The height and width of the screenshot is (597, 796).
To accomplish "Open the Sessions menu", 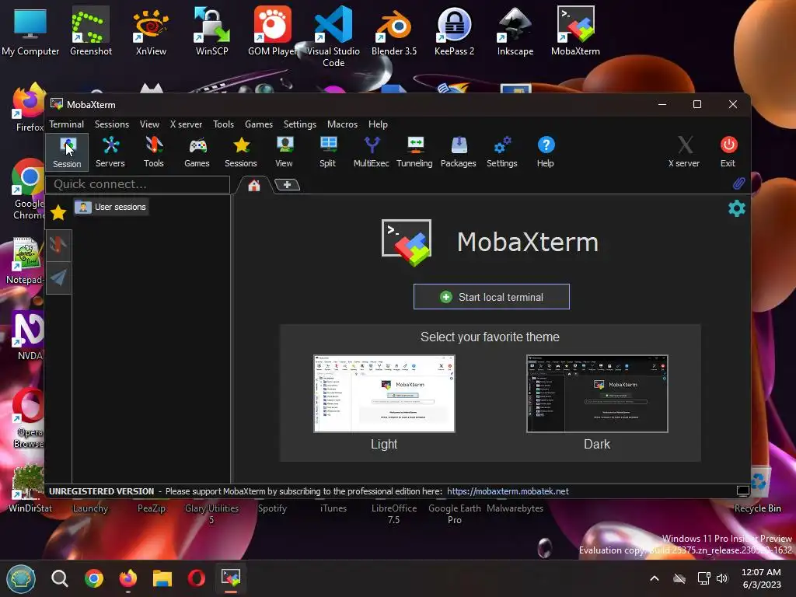I will point(112,124).
